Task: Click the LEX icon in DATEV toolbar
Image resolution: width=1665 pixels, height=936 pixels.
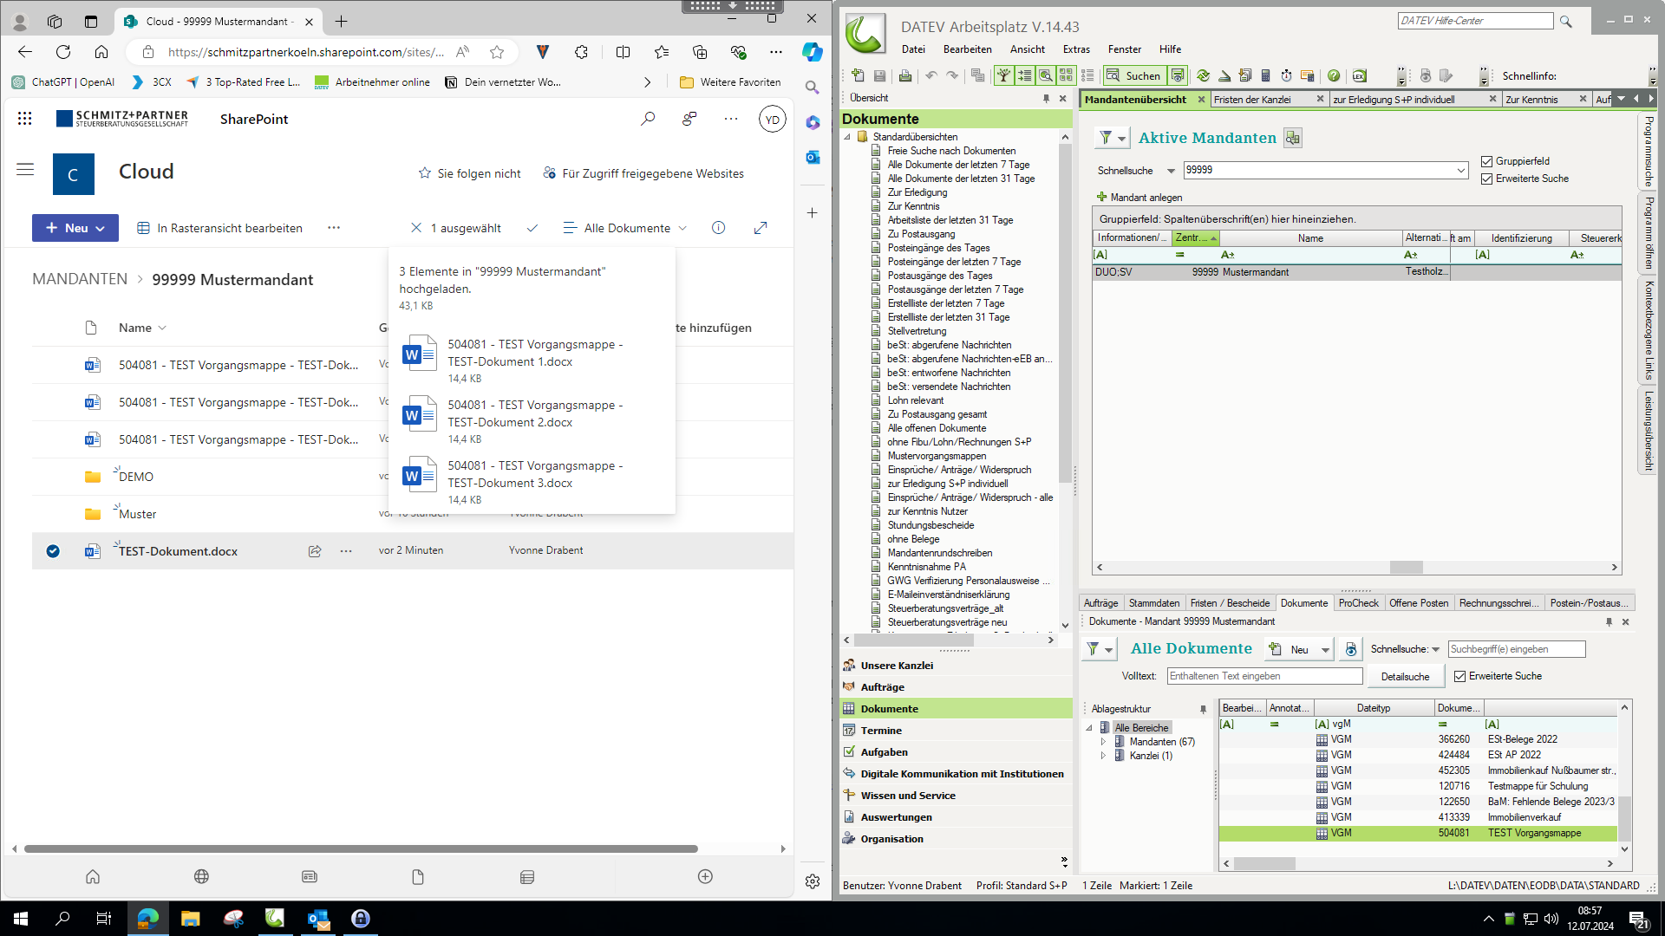Action: [x=1359, y=76]
